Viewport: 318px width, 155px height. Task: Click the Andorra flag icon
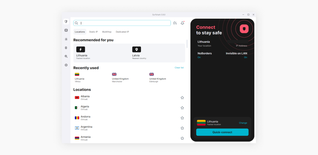(77, 118)
